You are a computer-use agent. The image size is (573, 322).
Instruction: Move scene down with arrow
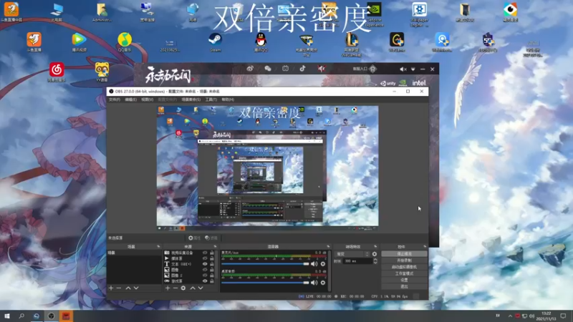point(136,288)
